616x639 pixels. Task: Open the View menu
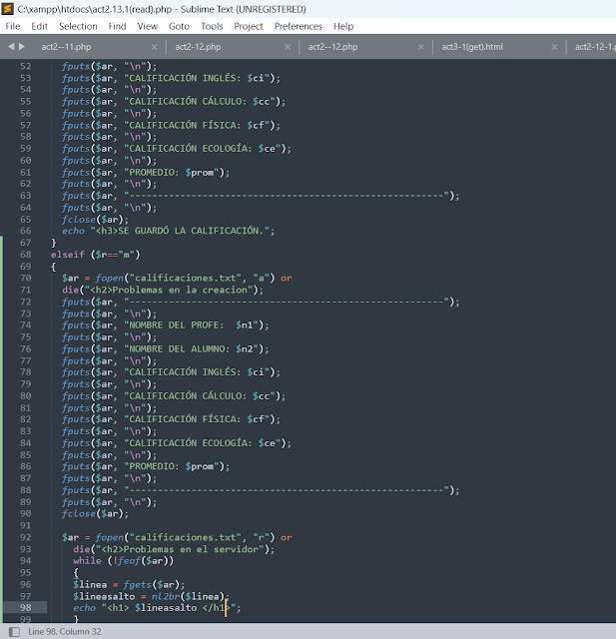click(x=148, y=27)
